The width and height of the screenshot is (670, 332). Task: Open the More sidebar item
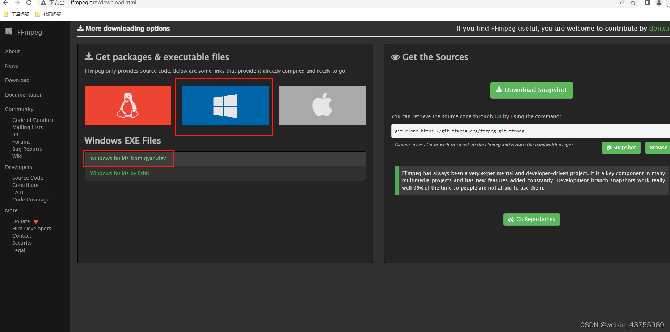[11, 210]
